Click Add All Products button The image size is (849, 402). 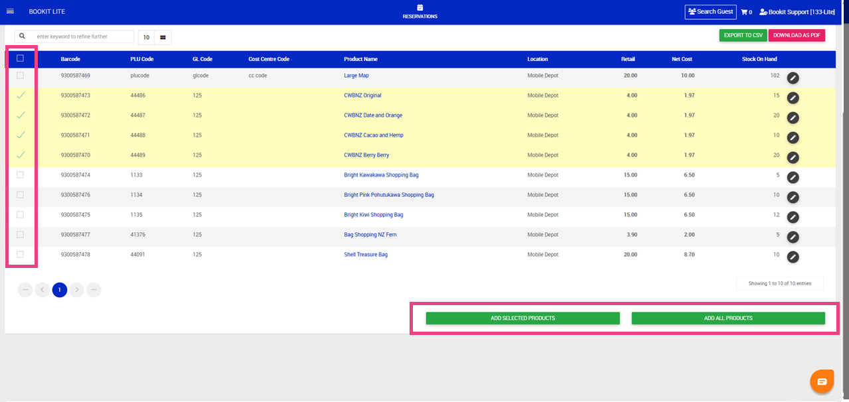728,318
